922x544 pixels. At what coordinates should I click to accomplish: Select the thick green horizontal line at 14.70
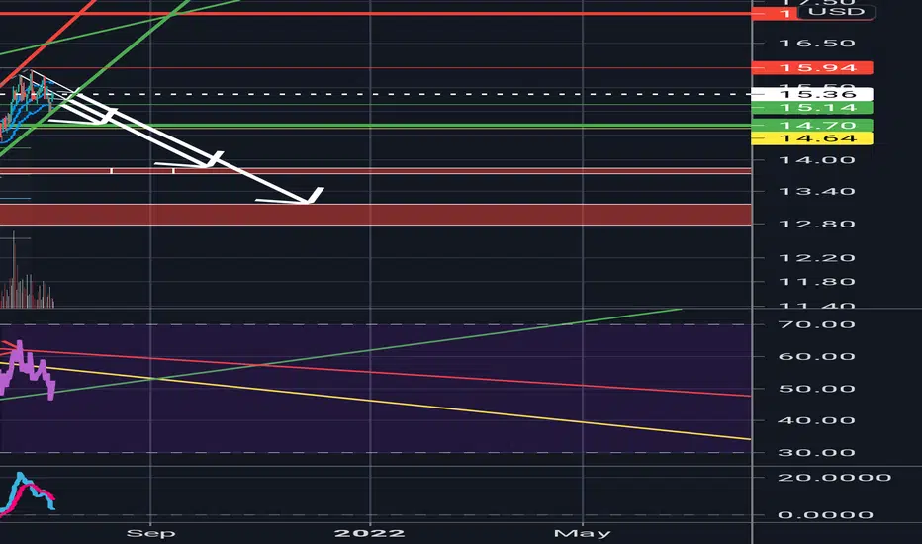pos(376,126)
